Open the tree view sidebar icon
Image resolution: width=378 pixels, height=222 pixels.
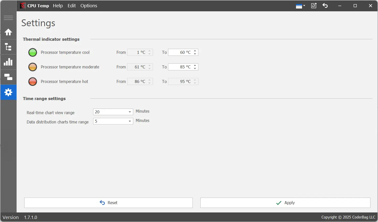tap(8, 47)
